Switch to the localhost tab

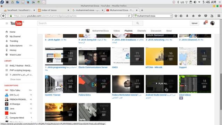coord(19,10)
